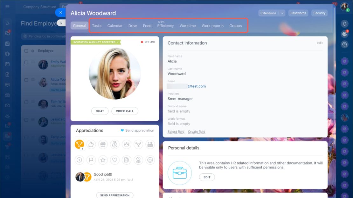The height and width of the screenshot is (198, 353).
Task: Choose the crown appreciation icon
Action: pyautogui.click(x=127, y=144)
